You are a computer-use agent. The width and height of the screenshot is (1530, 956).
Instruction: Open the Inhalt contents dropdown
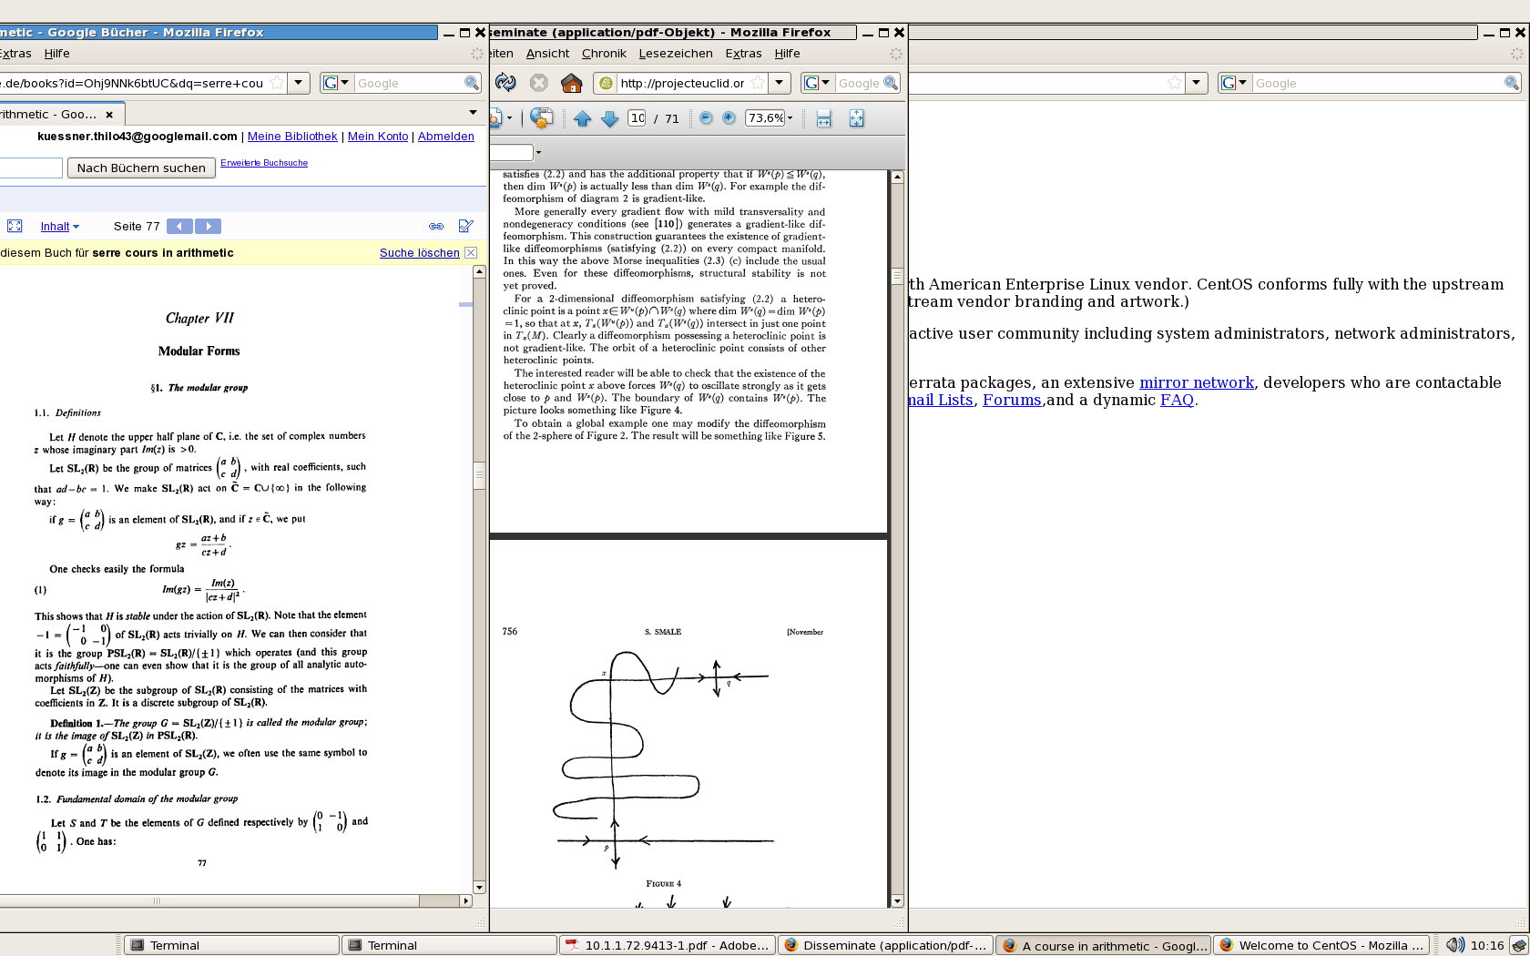[x=60, y=227]
